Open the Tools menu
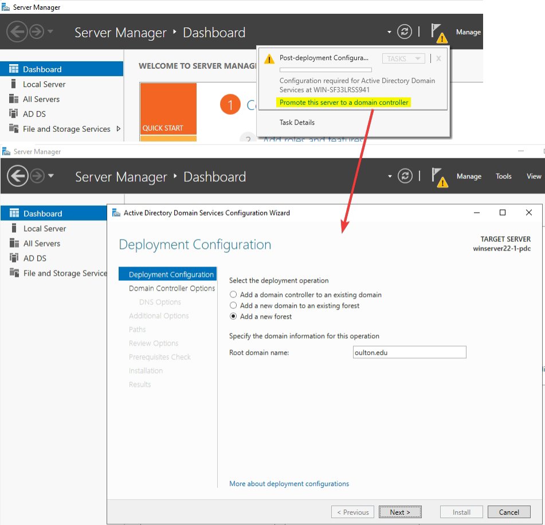The height and width of the screenshot is (525, 545). [x=503, y=177]
